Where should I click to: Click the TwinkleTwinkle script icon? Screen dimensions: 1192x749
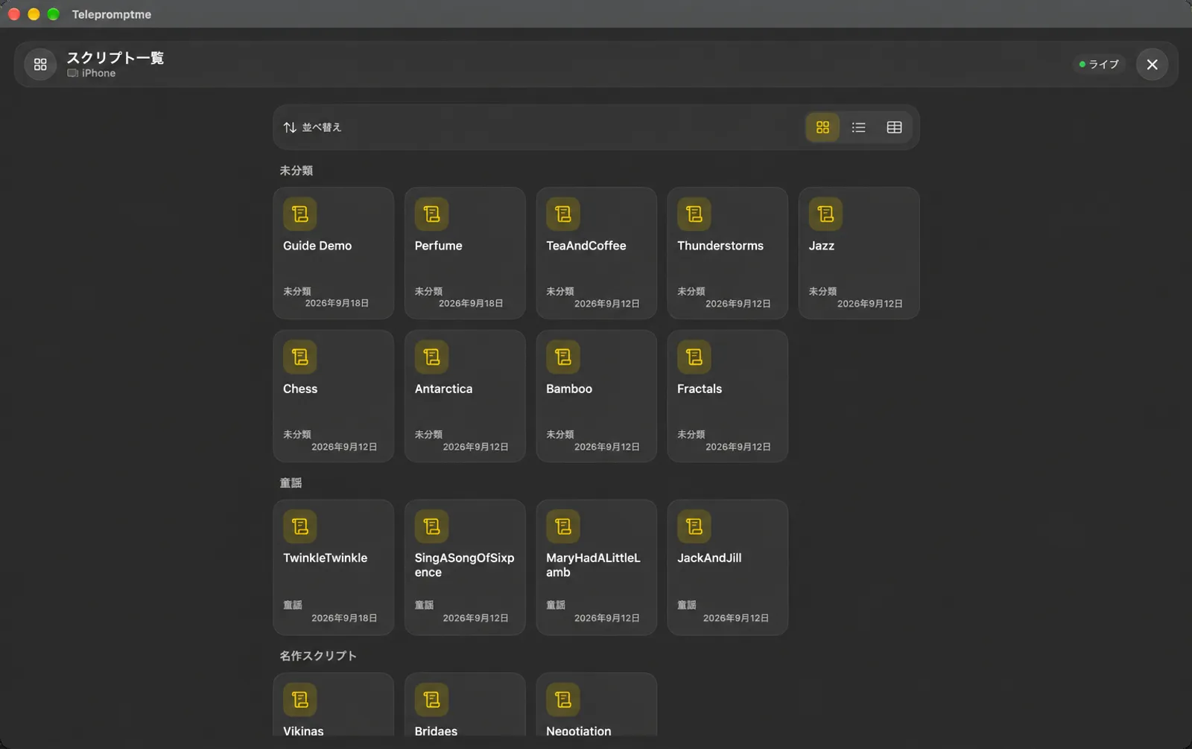pos(300,526)
